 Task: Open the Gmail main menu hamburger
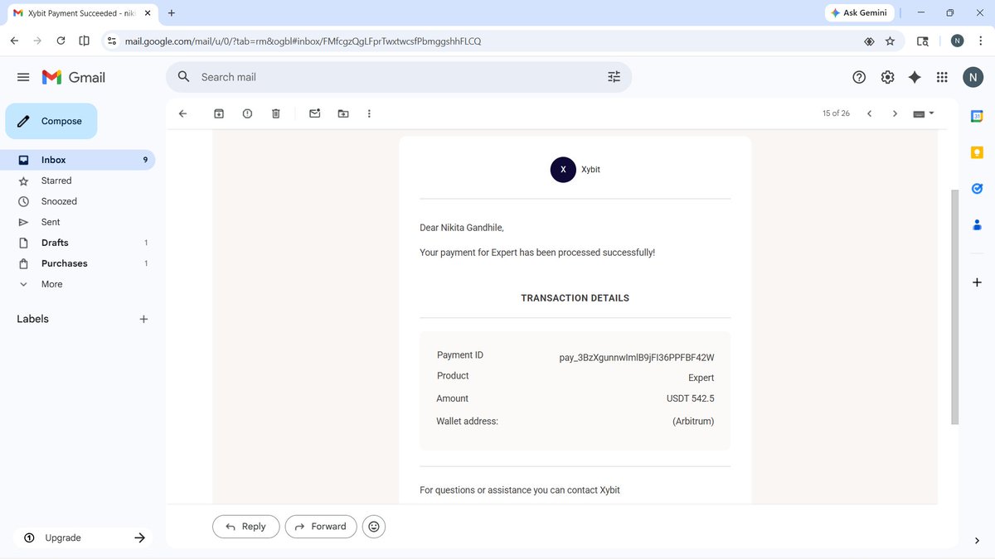click(x=23, y=77)
